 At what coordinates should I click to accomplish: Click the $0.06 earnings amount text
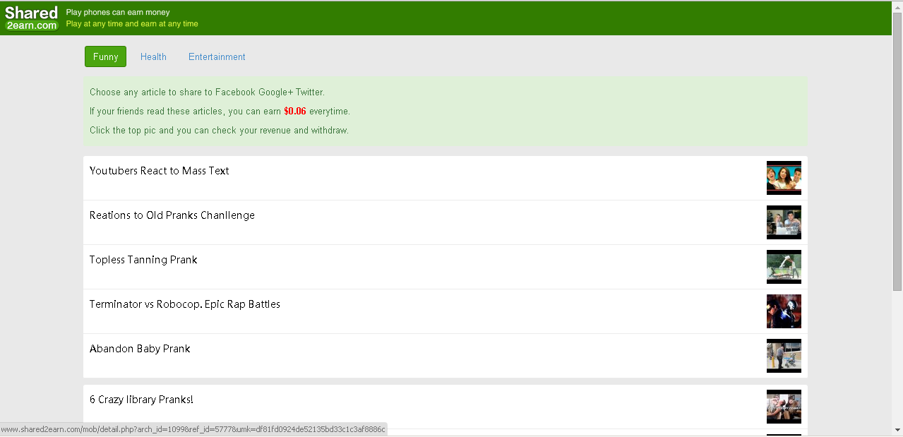[x=295, y=111]
